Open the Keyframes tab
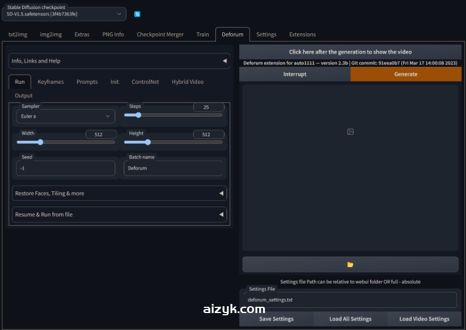Image resolution: width=466 pixels, height=330 pixels. 50,82
